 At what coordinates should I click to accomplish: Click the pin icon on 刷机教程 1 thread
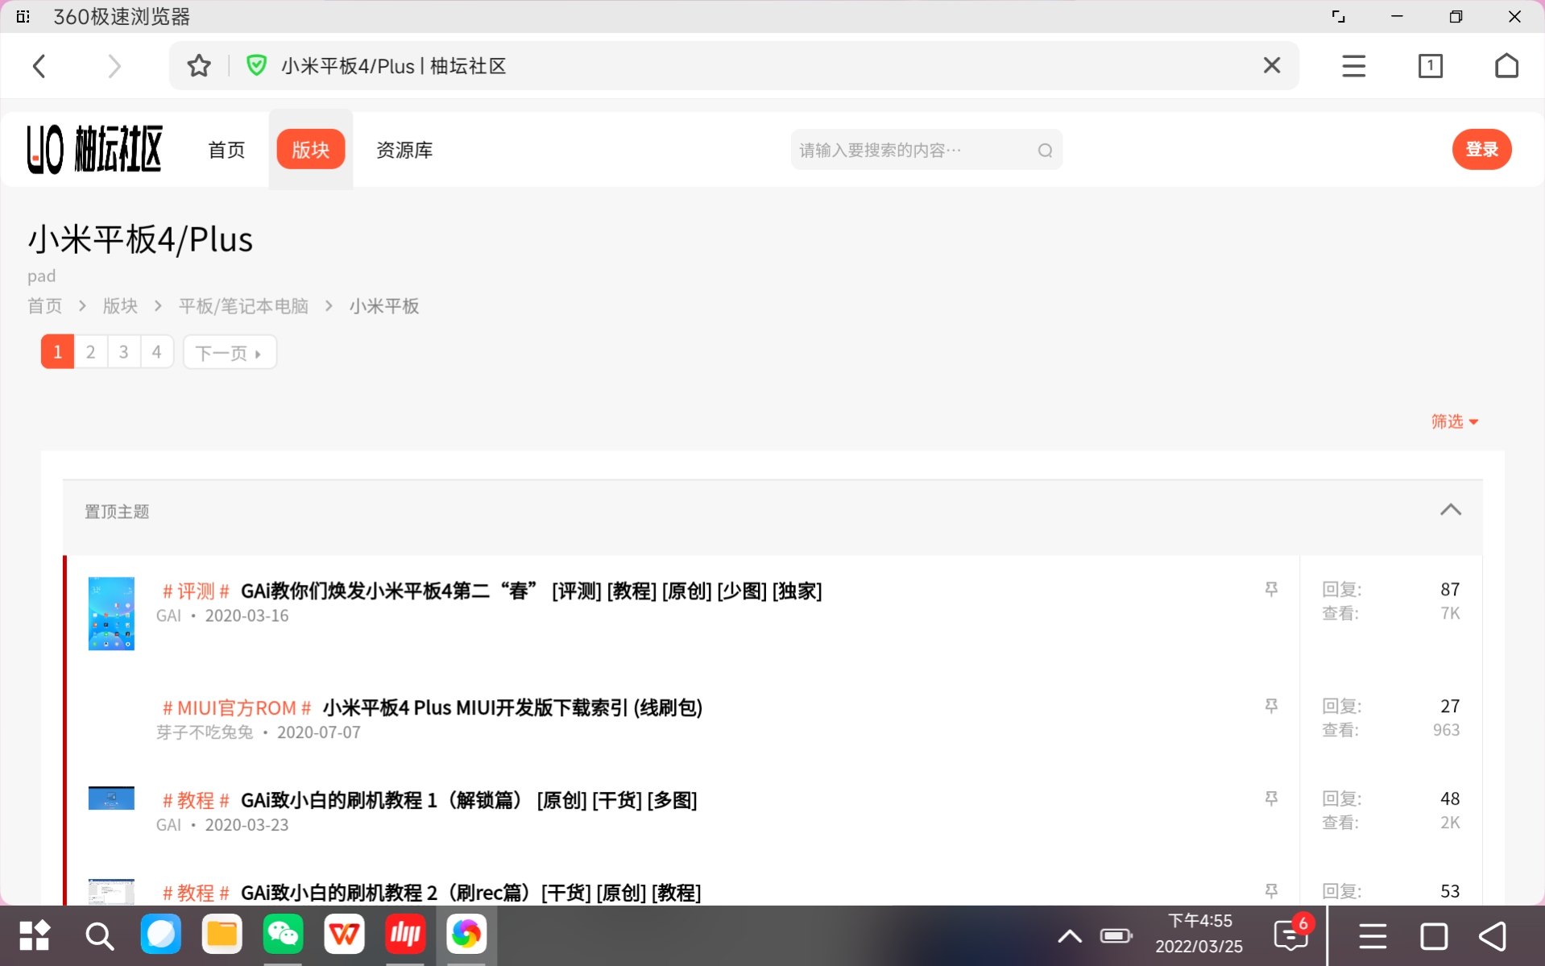[x=1271, y=799]
